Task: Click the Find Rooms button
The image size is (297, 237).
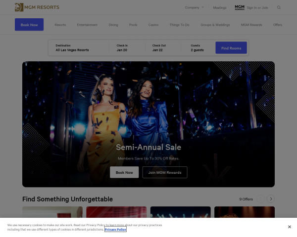Action: [231, 48]
